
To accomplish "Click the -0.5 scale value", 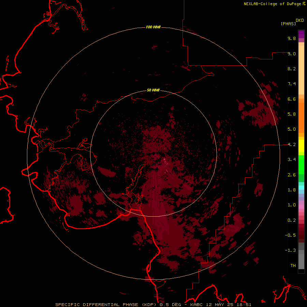I will pos(290,235).
